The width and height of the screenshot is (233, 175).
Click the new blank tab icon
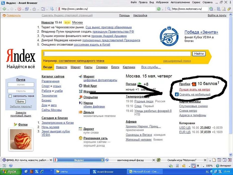pyautogui.click(x=214, y=160)
